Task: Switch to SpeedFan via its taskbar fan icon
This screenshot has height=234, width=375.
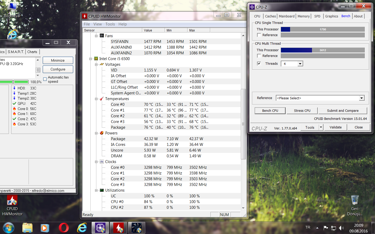Action: [x=137, y=228]
